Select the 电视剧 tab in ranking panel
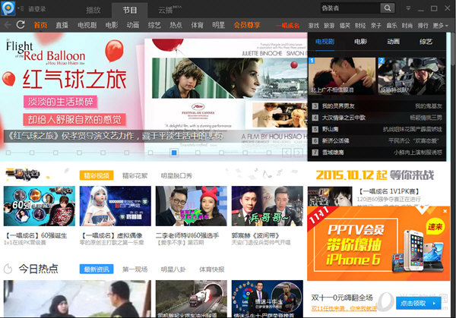Image resolution: width=456 pixels, height=318 pixels. [x=325, y=42]
